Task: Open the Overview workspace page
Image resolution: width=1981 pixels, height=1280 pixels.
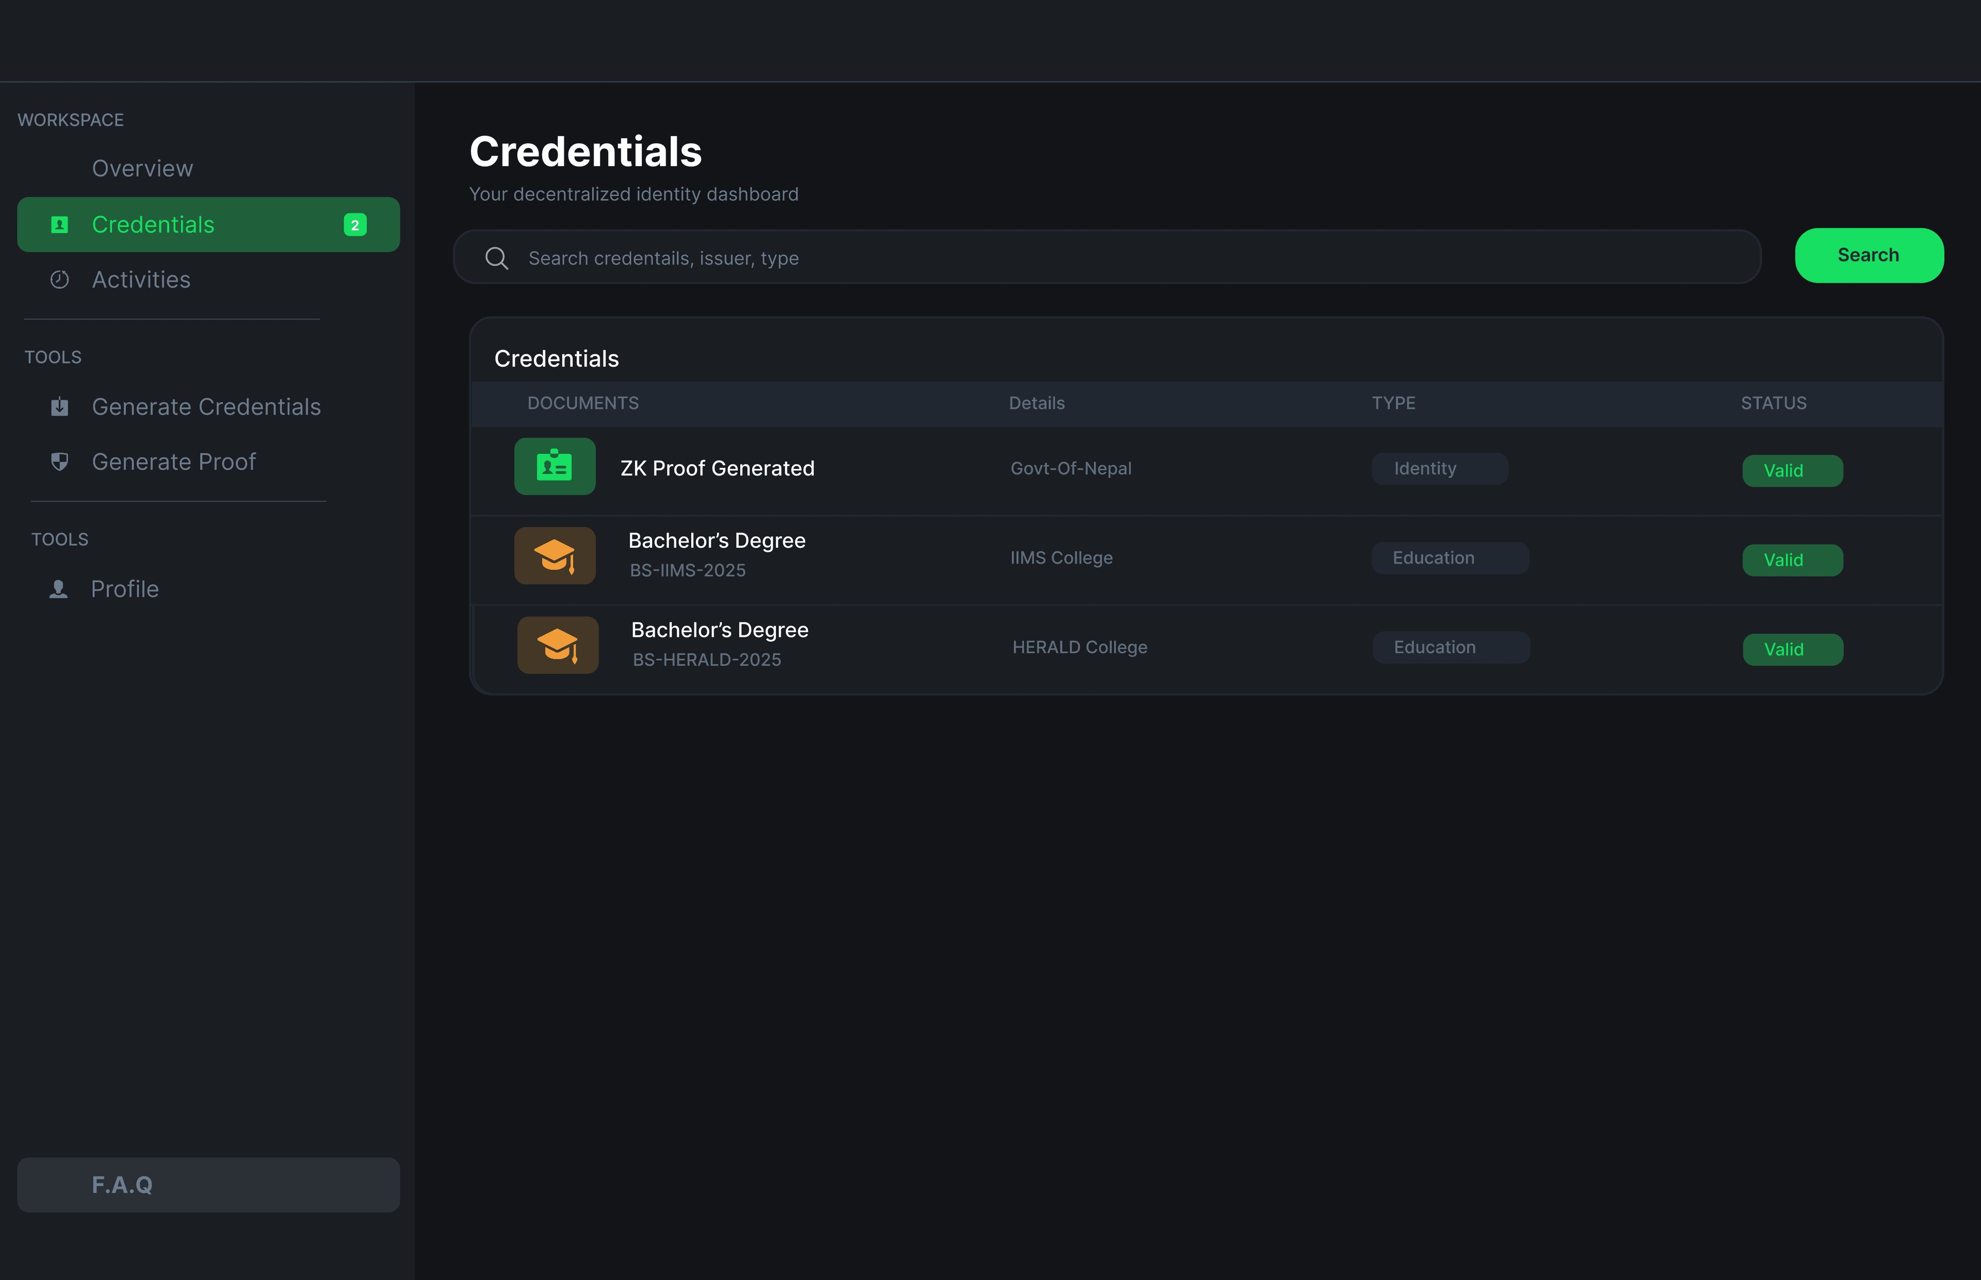Action: [x=142, y=168]
